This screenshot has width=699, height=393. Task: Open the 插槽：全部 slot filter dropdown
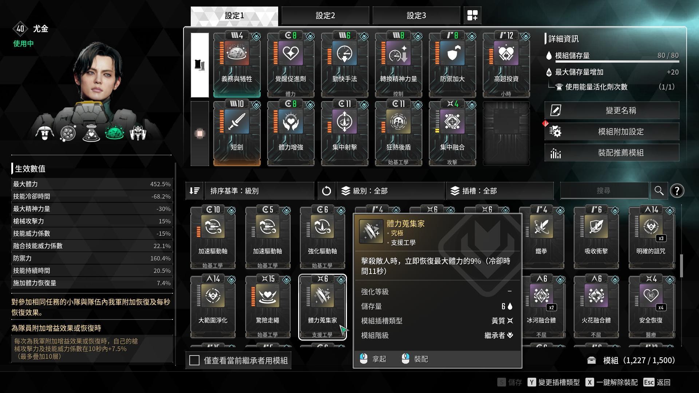coord(499,191)
